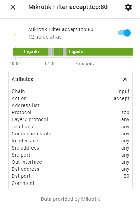This screenshot has height=210, width=140.
Task: Click the '12 horas atrás' timestamp
Action: pyautogui.click(x=45, y=37)
